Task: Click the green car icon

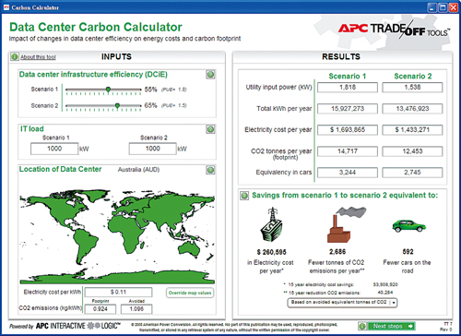Action: (408, 226)
